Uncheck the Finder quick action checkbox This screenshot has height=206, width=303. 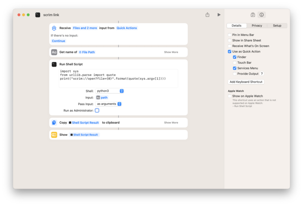(235, 57)
